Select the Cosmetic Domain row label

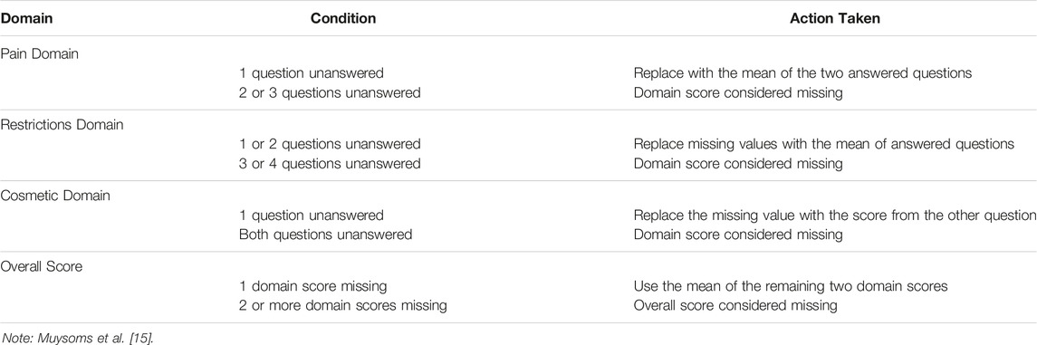pos(54,196)
